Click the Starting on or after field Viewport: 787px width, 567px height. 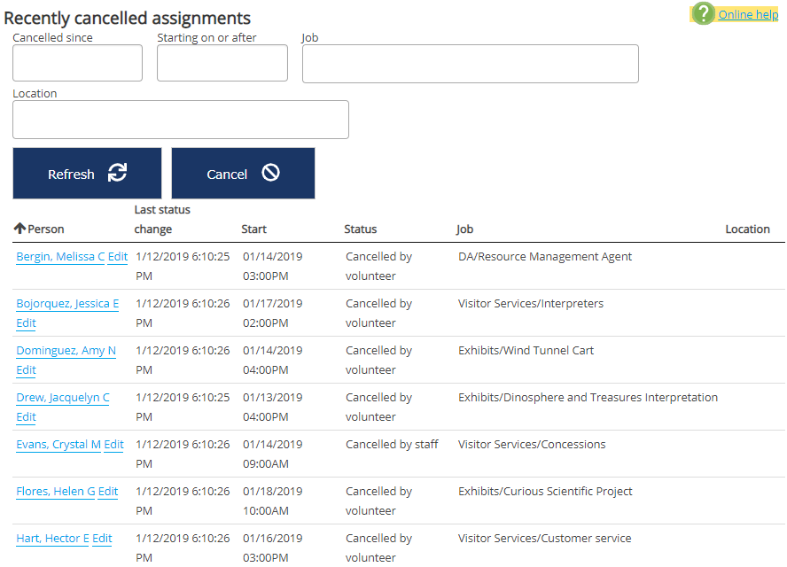coord(222,63)
